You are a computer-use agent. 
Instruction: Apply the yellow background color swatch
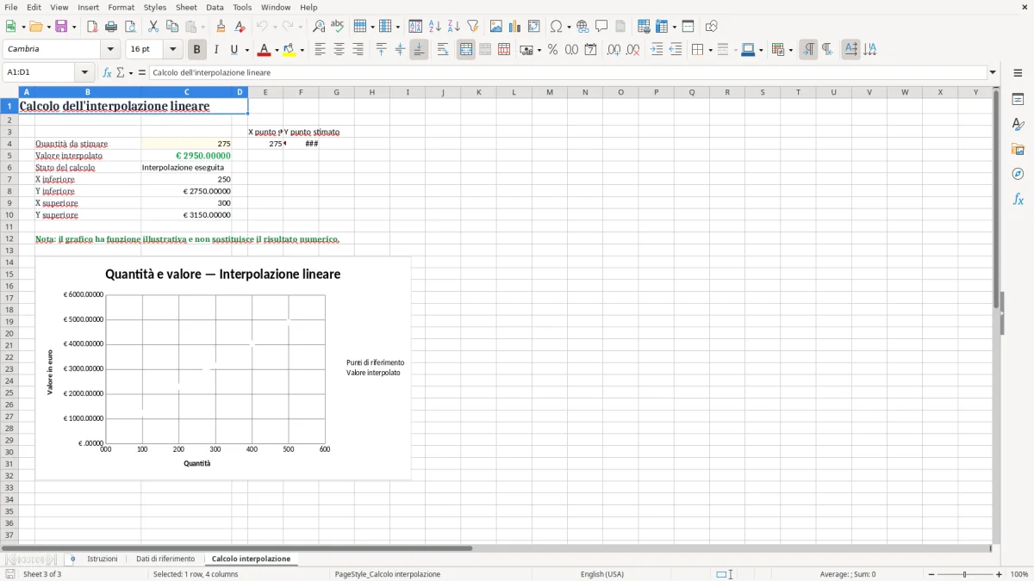point(290,50)
